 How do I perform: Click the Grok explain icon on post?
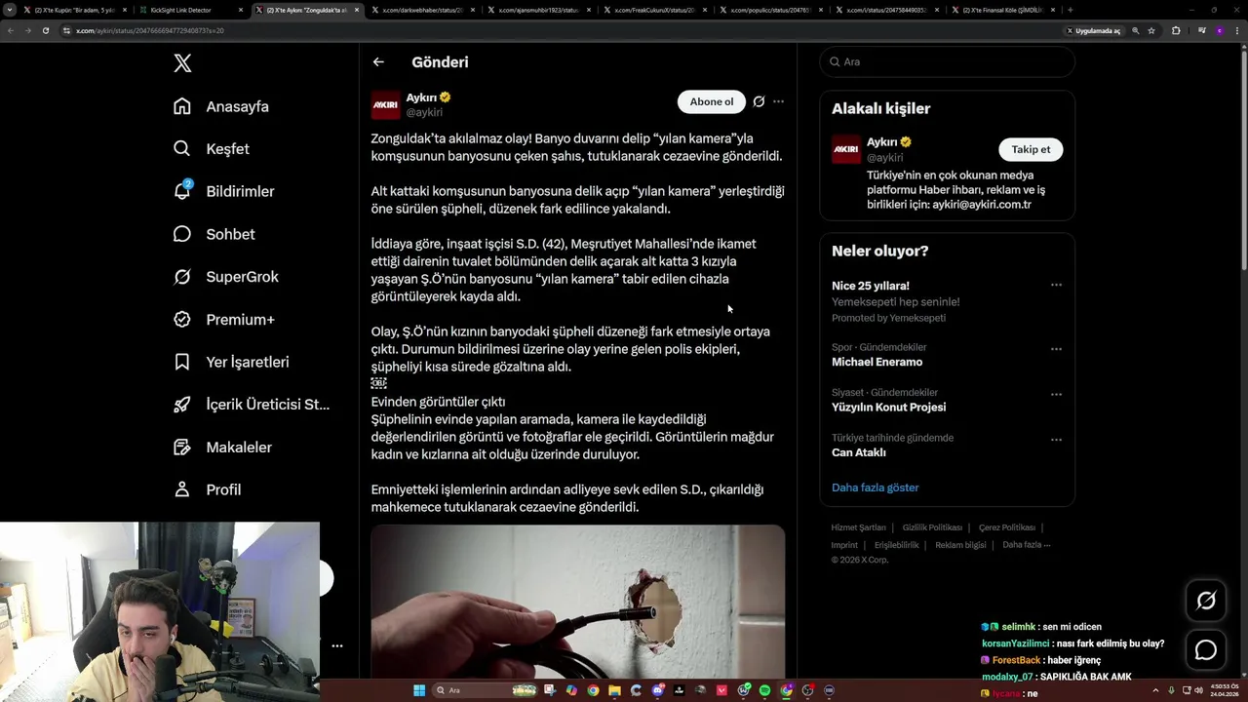coord(759,101)
